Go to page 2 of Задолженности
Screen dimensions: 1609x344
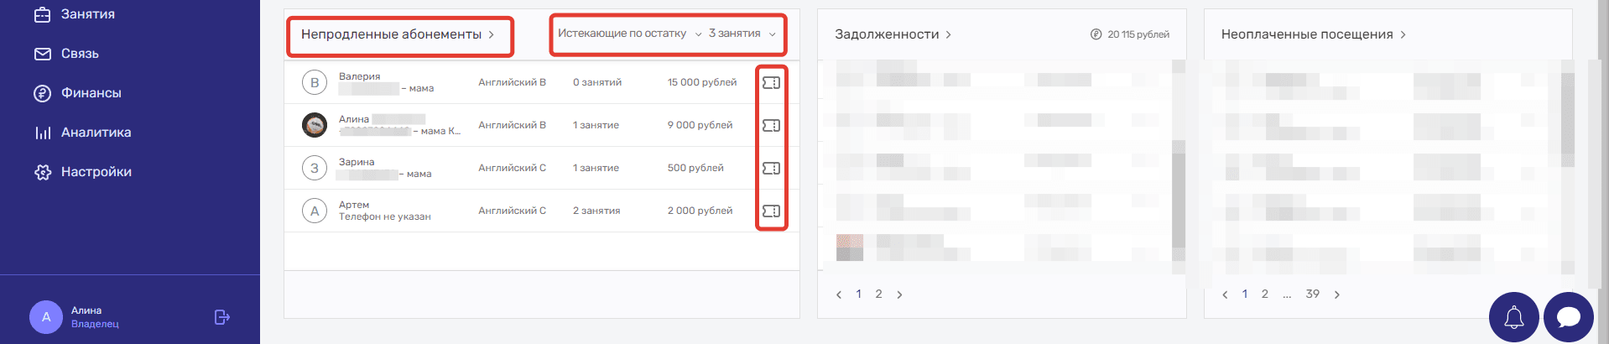coord(878,294)
